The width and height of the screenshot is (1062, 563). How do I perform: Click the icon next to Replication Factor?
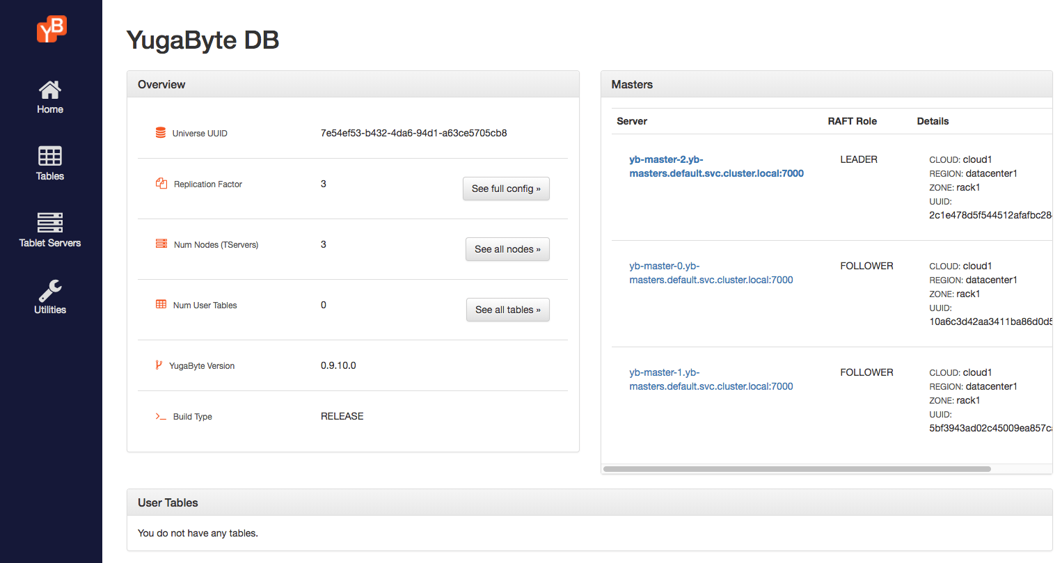[161, 184]
